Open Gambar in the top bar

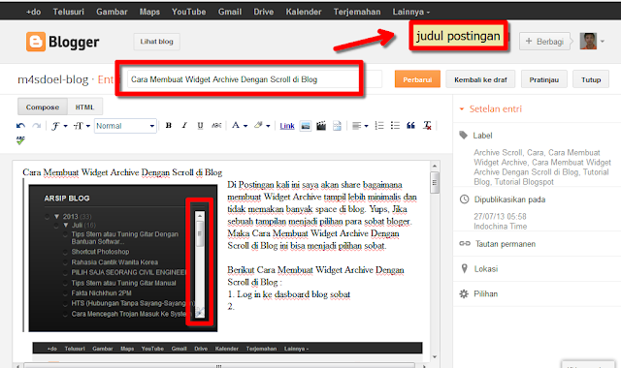tap(112, 12)
